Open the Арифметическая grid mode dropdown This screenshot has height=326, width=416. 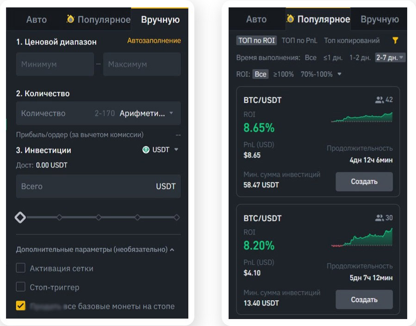146,113
